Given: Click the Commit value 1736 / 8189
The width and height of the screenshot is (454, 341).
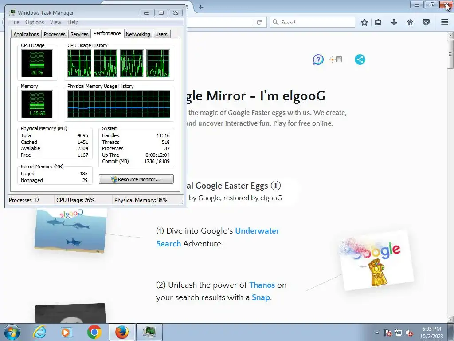Looking at the screenshot, I should [157, 161].
